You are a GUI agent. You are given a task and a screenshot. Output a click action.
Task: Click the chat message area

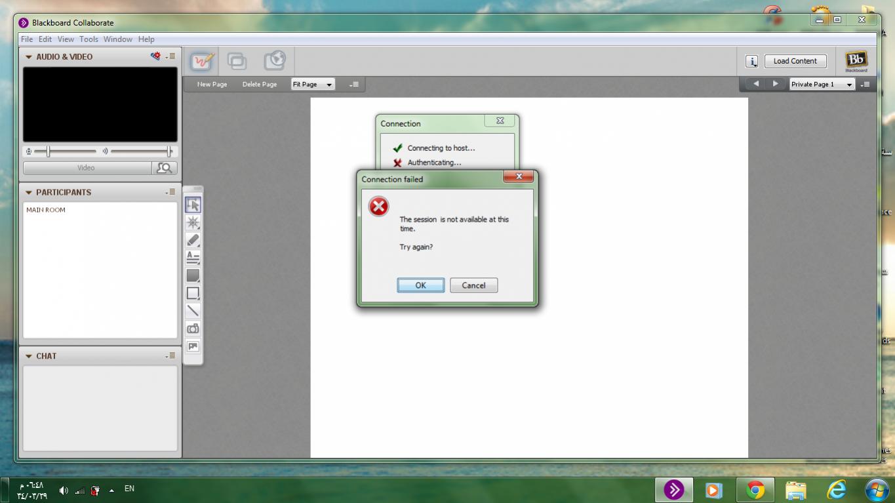pyautogui.click(x=100, y=408)
